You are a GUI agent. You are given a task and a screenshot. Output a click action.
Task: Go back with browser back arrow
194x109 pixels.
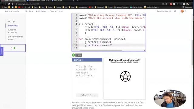point(2,4)
